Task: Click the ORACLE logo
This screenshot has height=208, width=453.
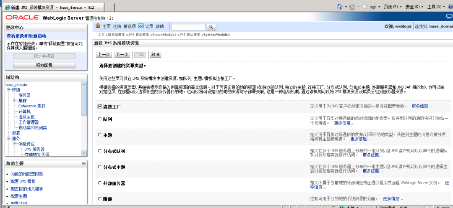Action: (x=22, y=18)
